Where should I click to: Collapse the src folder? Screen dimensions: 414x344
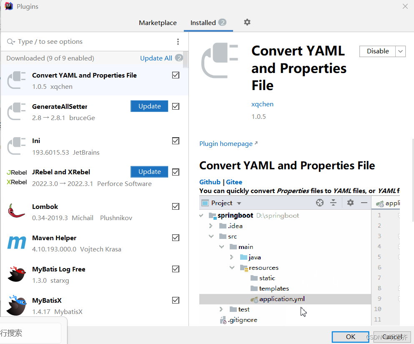click(211, 236)
